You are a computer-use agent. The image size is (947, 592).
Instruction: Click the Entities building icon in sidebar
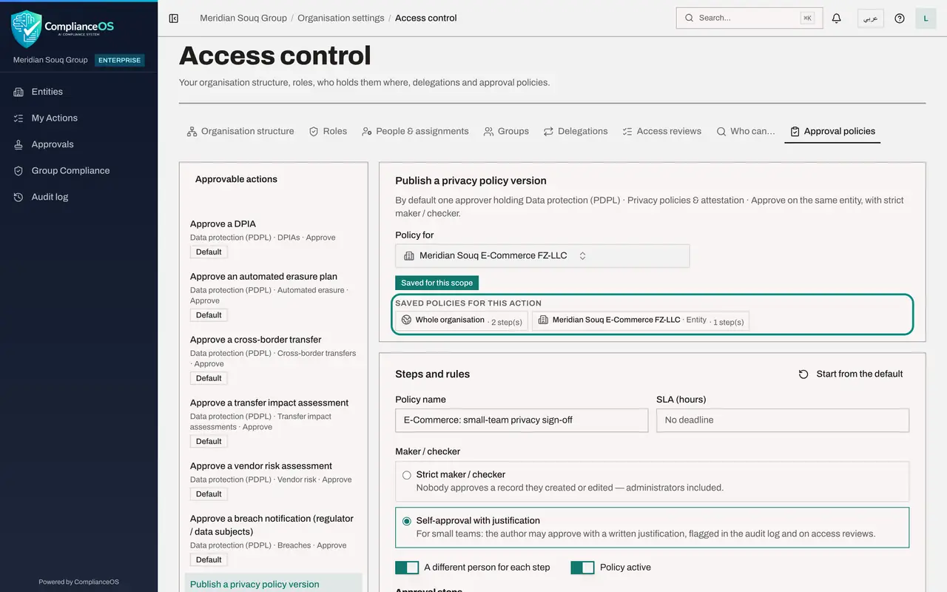tap(18, 92)
